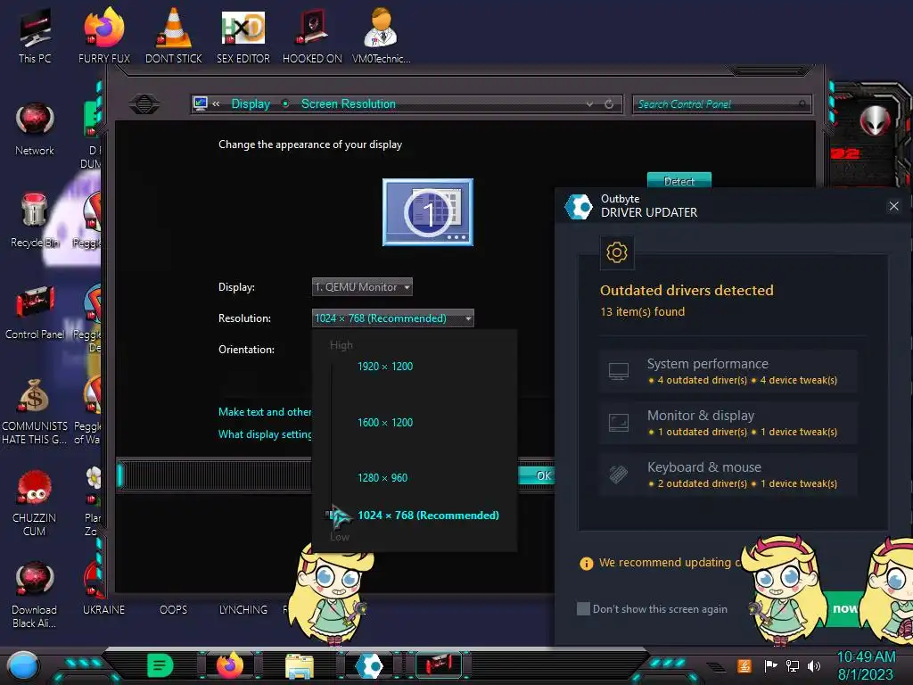Select the monitor 1 preview thumbnail
Viewport: 913px width, 685px height.
click(x=428, y=212)
